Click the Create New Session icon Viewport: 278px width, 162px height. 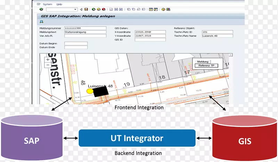(x=151, y=9)
